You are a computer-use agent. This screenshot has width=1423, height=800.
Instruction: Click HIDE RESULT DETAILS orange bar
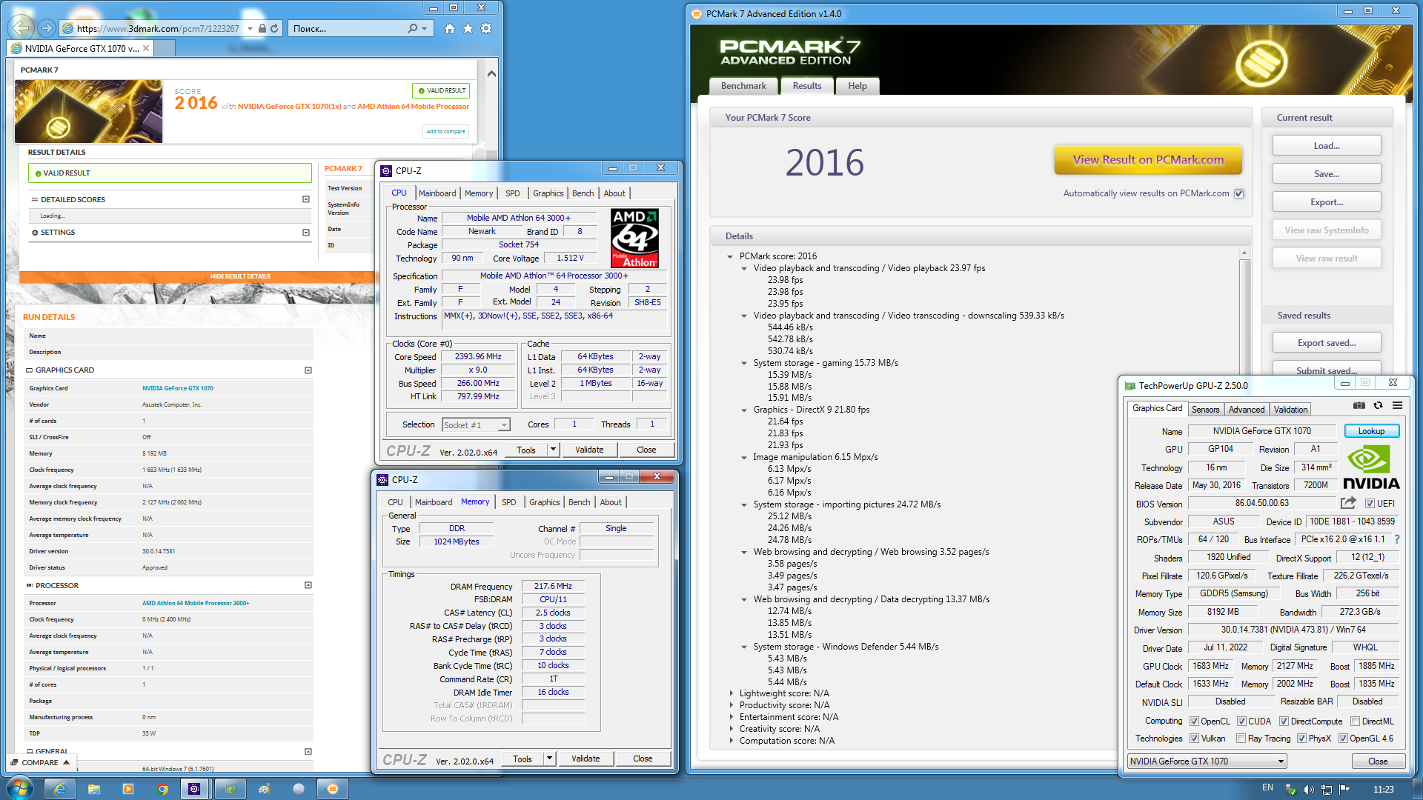(x=240, y=276)
